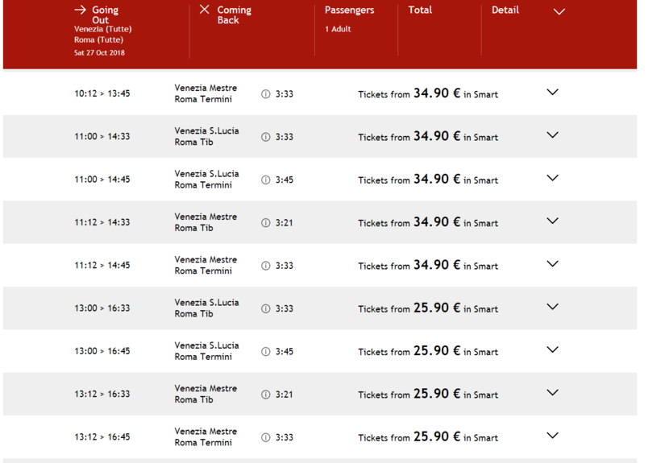Open the Going Out tab
This screenshot has height=463, width=661.
[x=104, y=15]
